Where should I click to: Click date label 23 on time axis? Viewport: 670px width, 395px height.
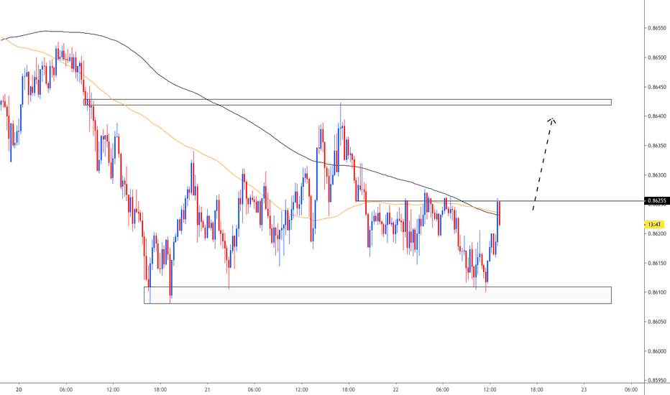(584, 389)
